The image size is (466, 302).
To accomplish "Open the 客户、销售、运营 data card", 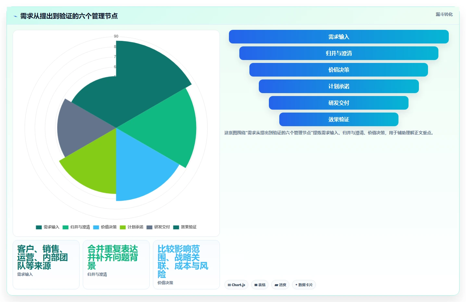I will click(x=46, y=265).
